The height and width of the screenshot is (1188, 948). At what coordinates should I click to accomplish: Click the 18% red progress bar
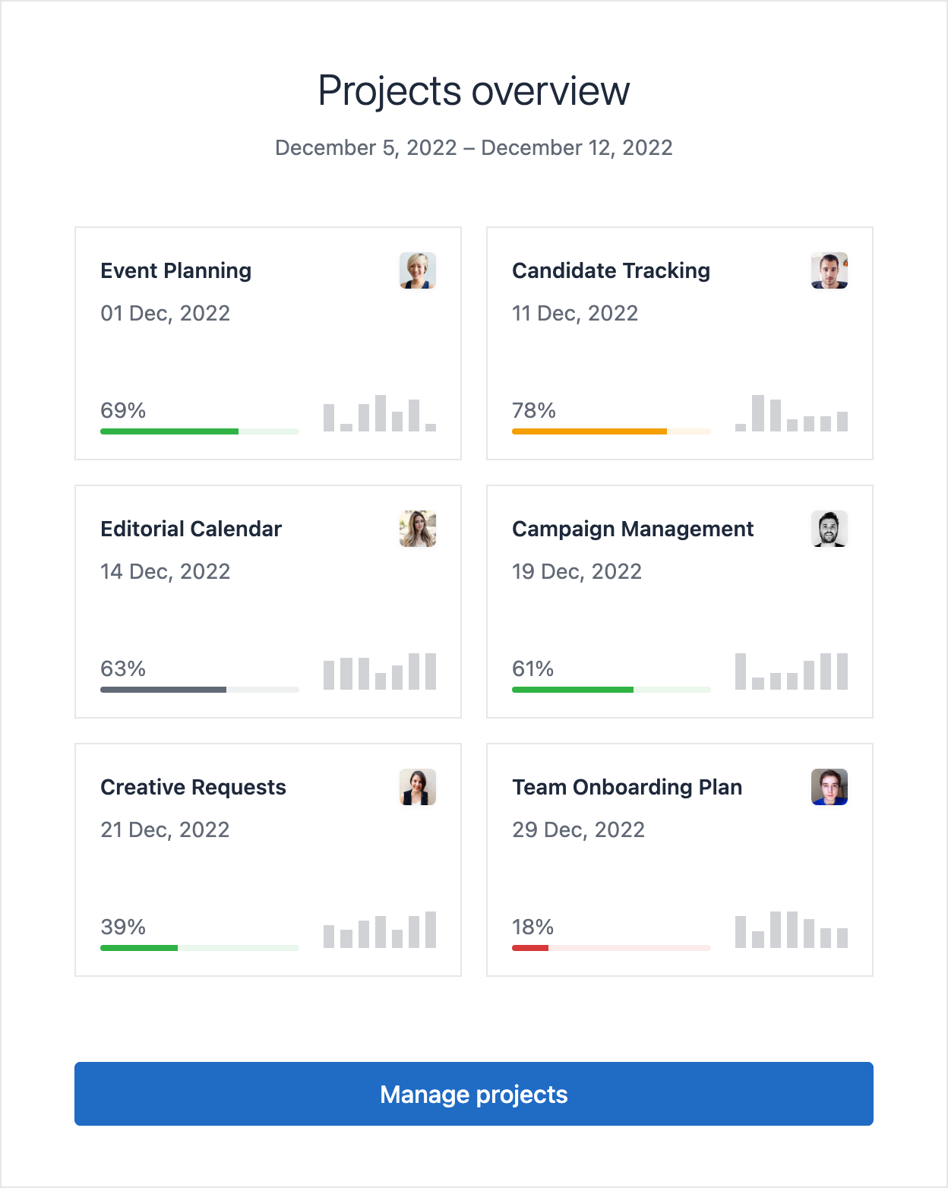point(611,948)
